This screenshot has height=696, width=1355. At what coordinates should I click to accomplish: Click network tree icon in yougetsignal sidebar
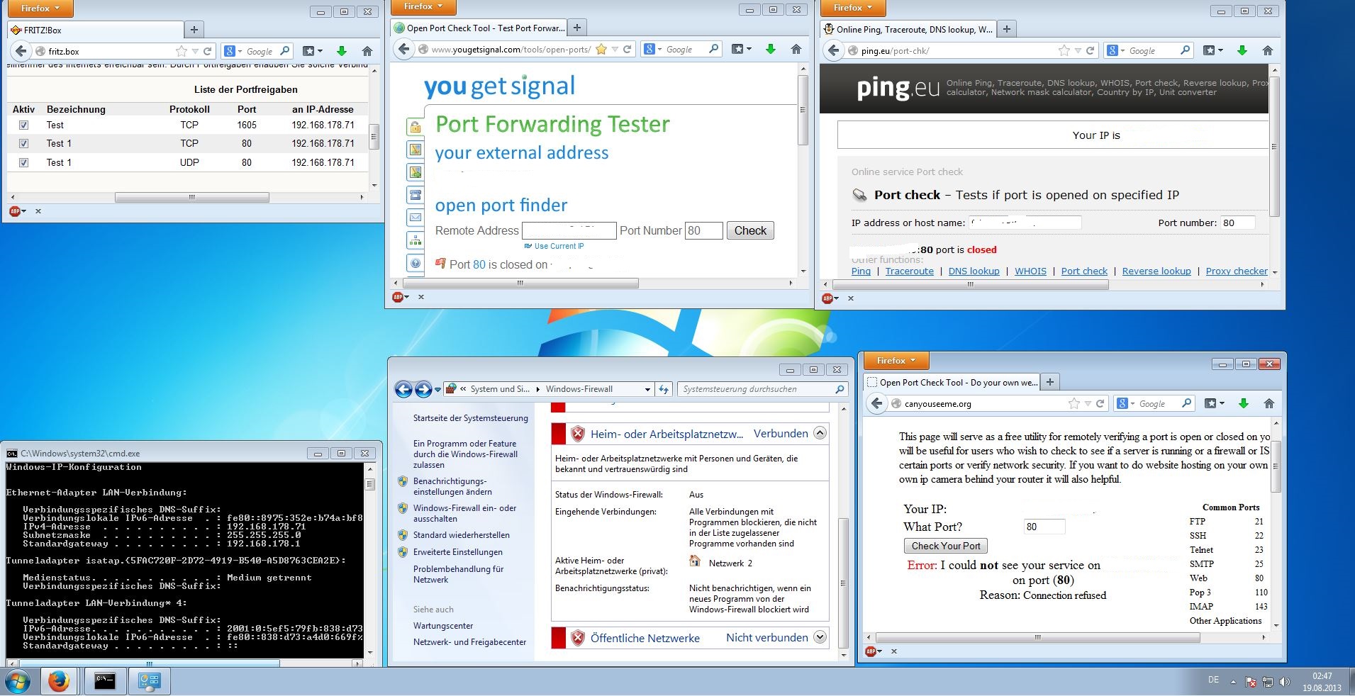point(415,240)
